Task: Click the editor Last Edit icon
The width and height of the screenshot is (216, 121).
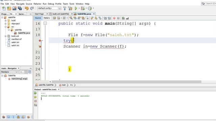Action: click(54, 18)
